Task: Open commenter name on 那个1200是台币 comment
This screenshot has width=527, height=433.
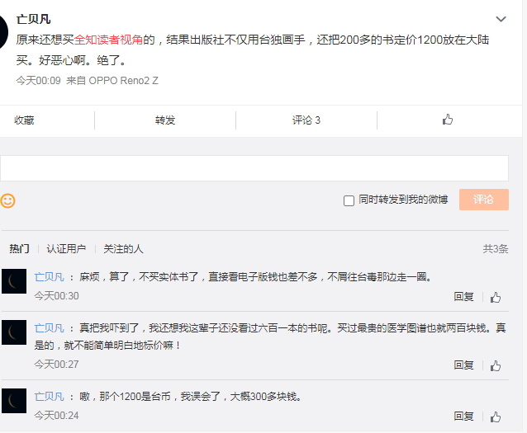Action: click(x=49, y=397)
